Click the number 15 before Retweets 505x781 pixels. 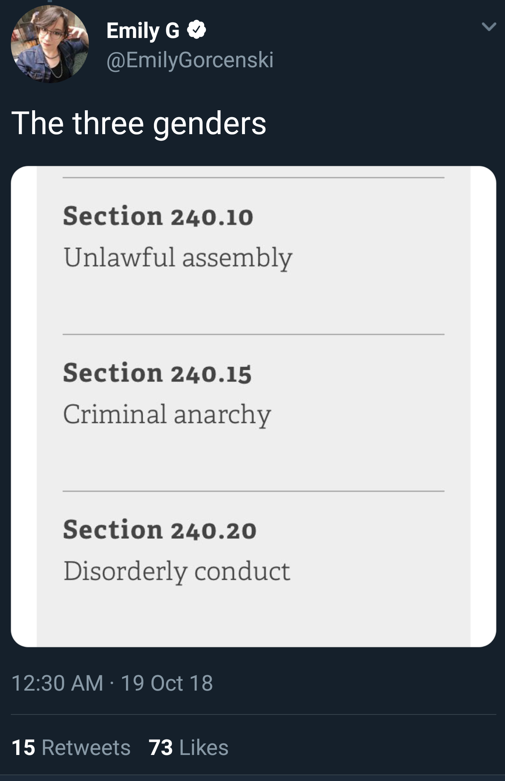coord(23,748)
